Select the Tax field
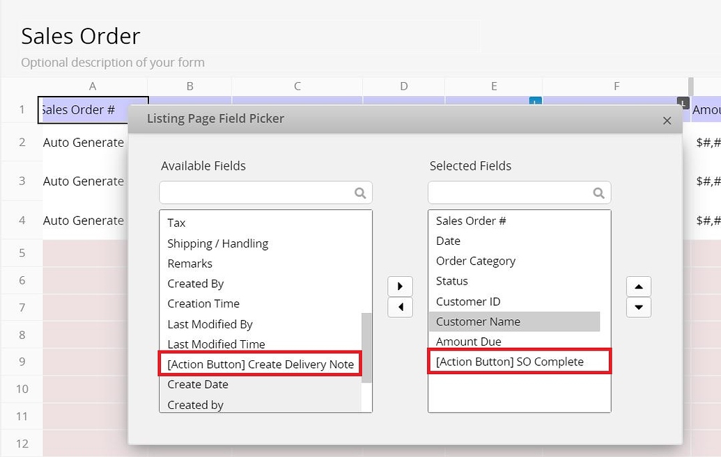This screenshot has width=721, height=457. coord(176,223)
